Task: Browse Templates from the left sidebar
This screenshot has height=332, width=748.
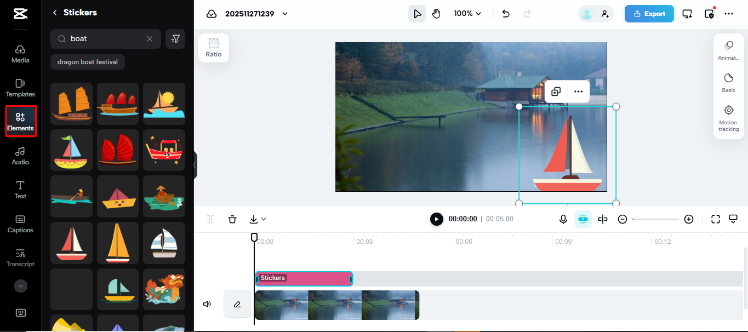Action: (x=20, y=88)
